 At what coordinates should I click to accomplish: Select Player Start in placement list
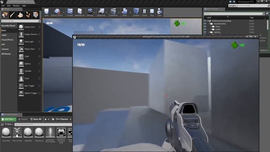(x=30, y=49)
